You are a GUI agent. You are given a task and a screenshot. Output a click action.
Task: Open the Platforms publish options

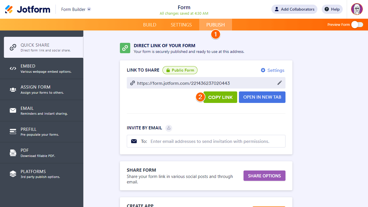tap(42, 174)
